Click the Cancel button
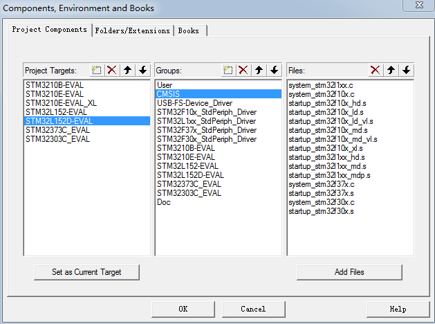 [x=253, y=309]
